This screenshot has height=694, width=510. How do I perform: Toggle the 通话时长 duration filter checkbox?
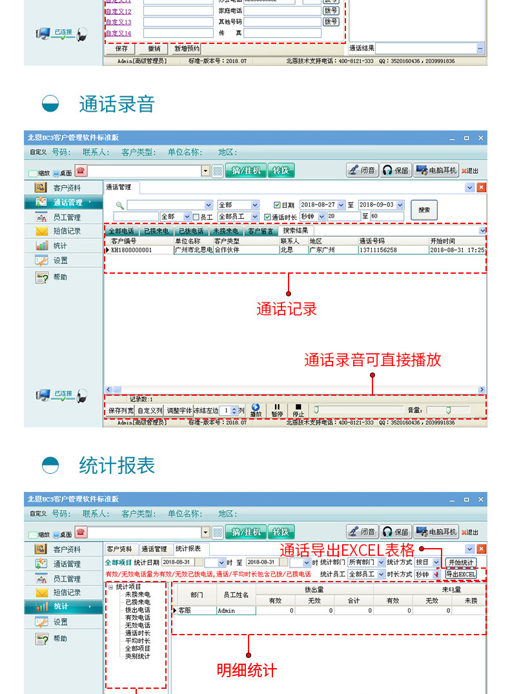(267, 217)
